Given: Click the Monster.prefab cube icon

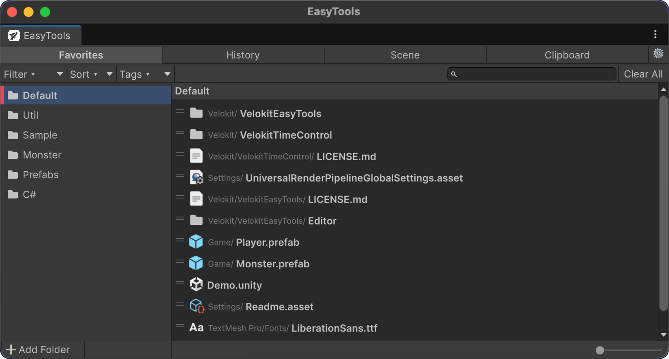Looking at the screenshot, I should pos(196,263).
